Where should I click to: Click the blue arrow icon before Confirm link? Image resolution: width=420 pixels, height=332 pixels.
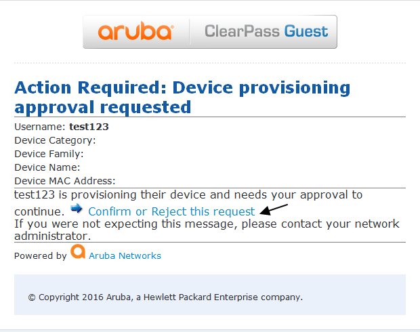pyautogui.click(x=77, y=208)
